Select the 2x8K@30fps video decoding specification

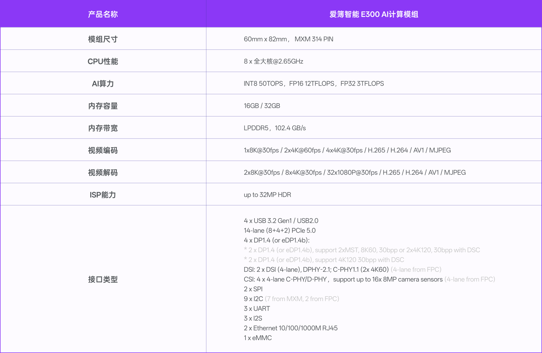coord(354,172)
